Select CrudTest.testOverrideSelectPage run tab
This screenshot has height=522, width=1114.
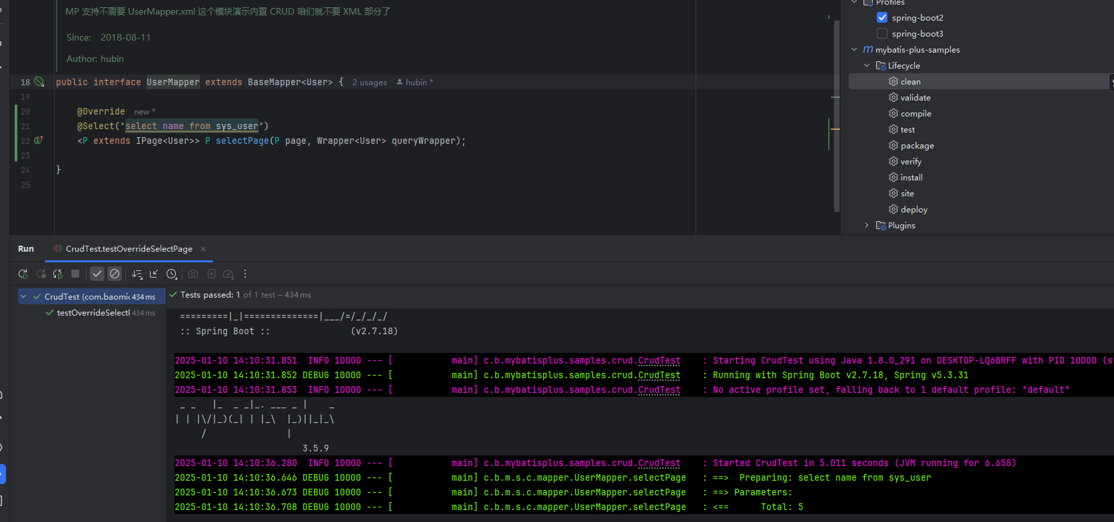point(129,249)
